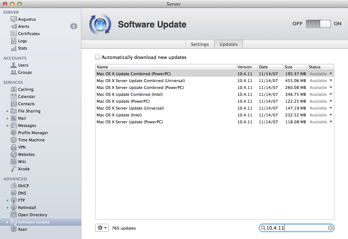Open the Certificates icon in sidebar

(14, 34)
